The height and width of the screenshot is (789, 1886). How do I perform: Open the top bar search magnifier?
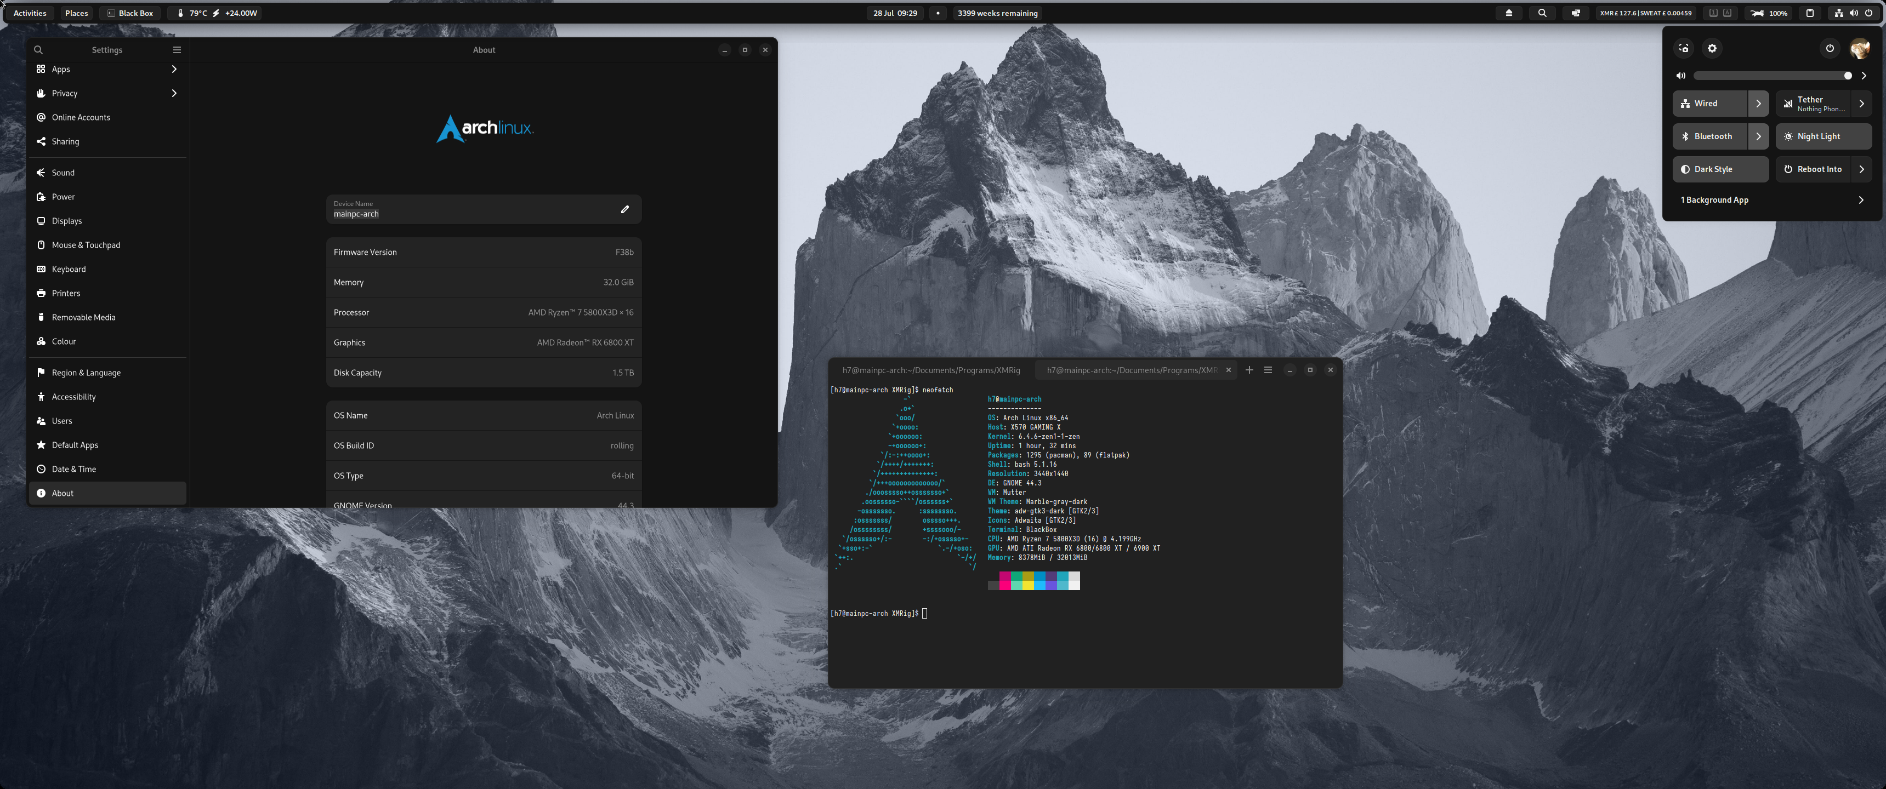coord(1543,13)
